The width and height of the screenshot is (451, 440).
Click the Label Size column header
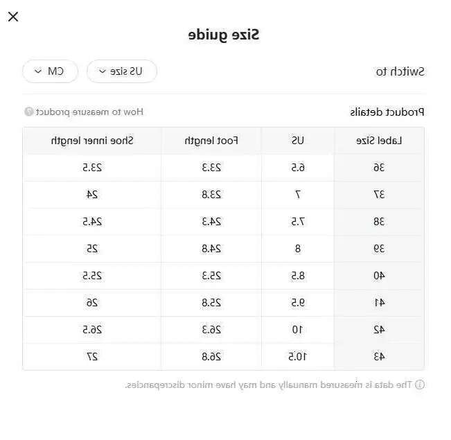[379, 141]
